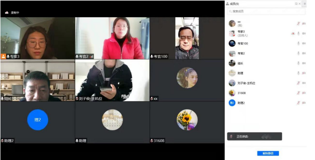Click the microphone icon of 考官100 in list

[298, 43]
